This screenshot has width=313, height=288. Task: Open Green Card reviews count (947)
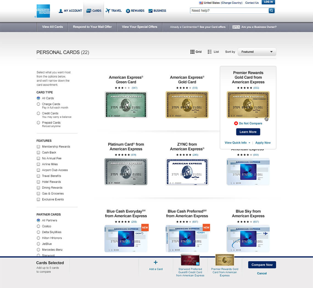coord(134,88)
